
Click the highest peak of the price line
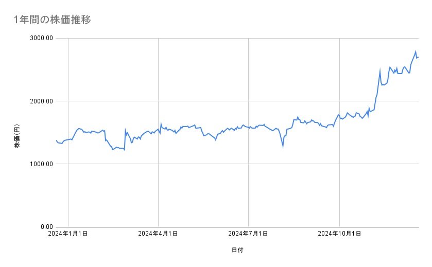[x=416, y=51]
